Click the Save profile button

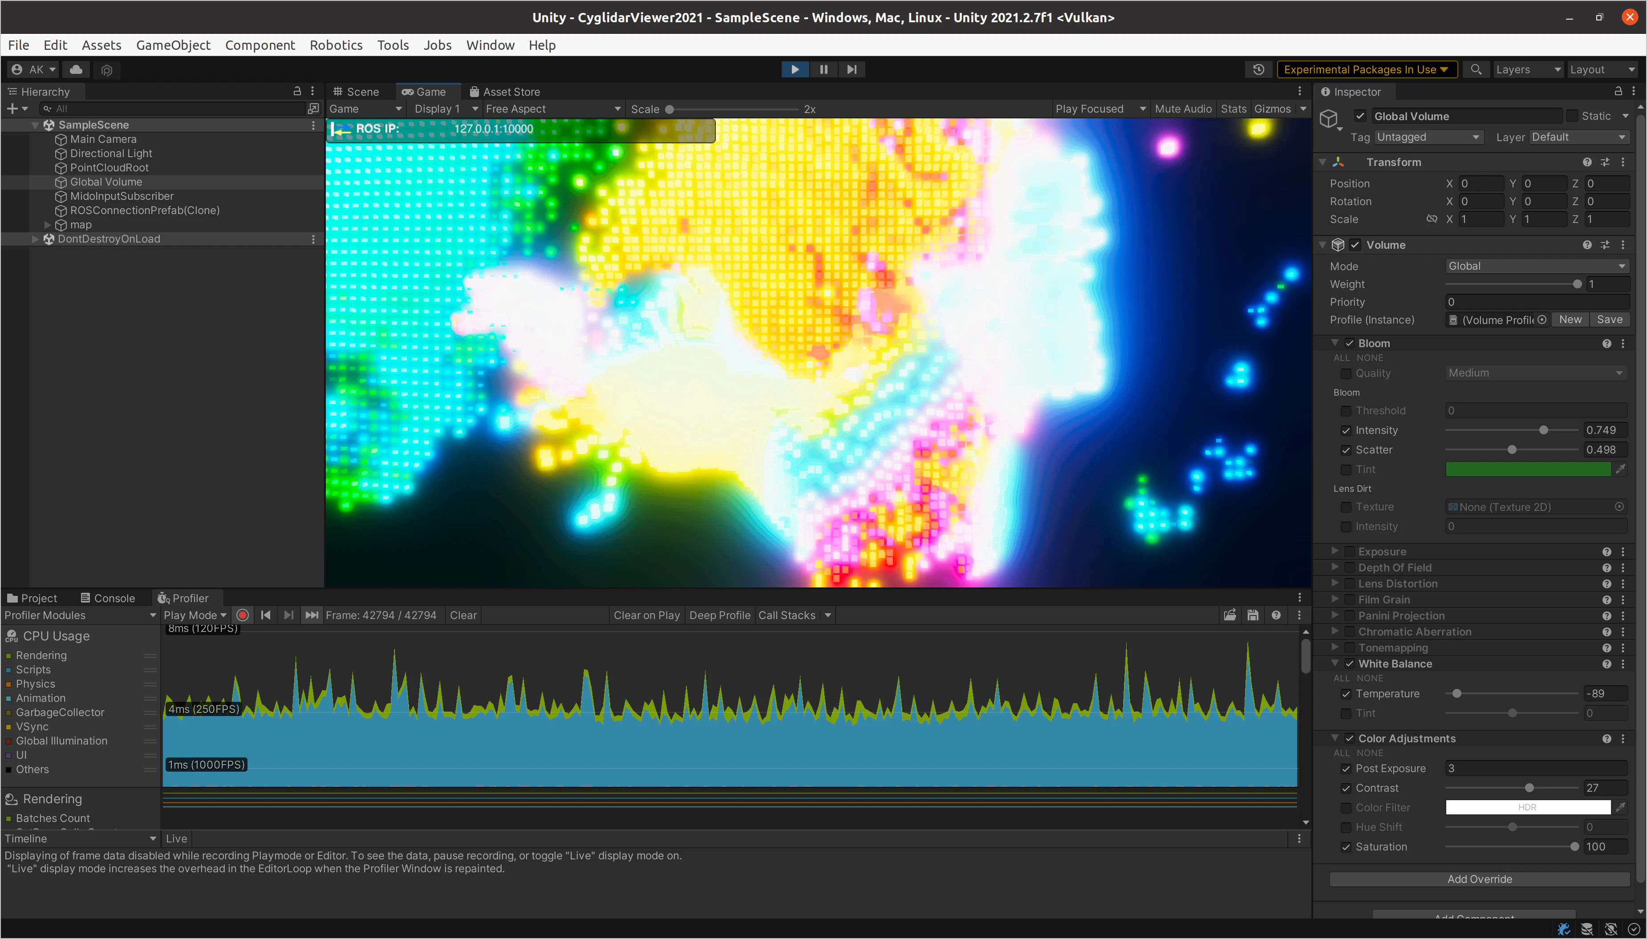1609,320
